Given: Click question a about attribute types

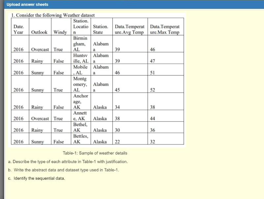Looking at the screenshot, I should (x=68, y=162).
